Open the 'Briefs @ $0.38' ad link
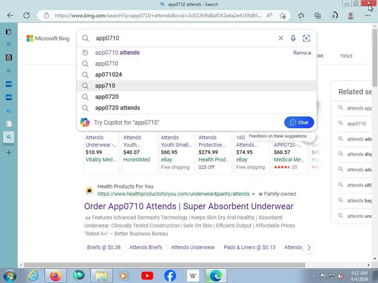The width and height of the screenshot is (378, 283). 104,247
